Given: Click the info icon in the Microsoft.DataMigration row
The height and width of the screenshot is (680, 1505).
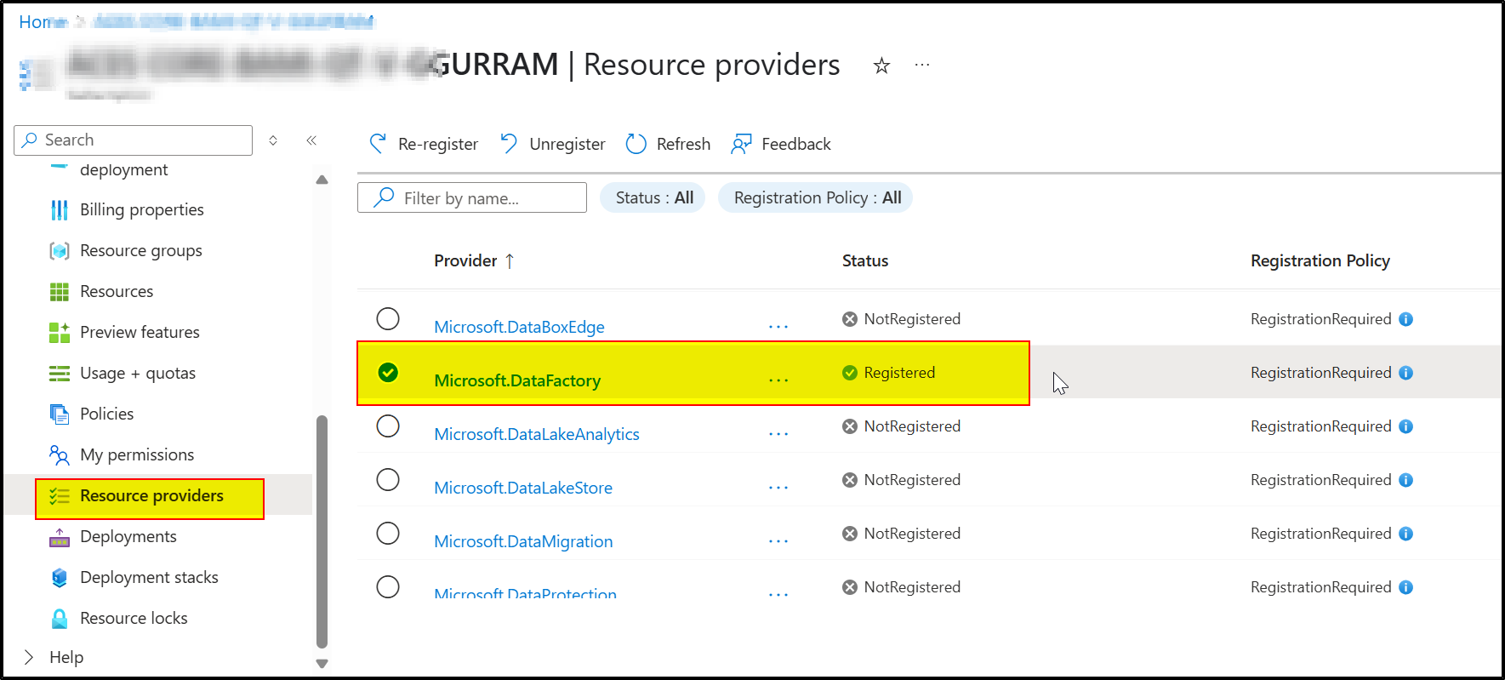Looking at the screenshot, I should point(1405,534).
